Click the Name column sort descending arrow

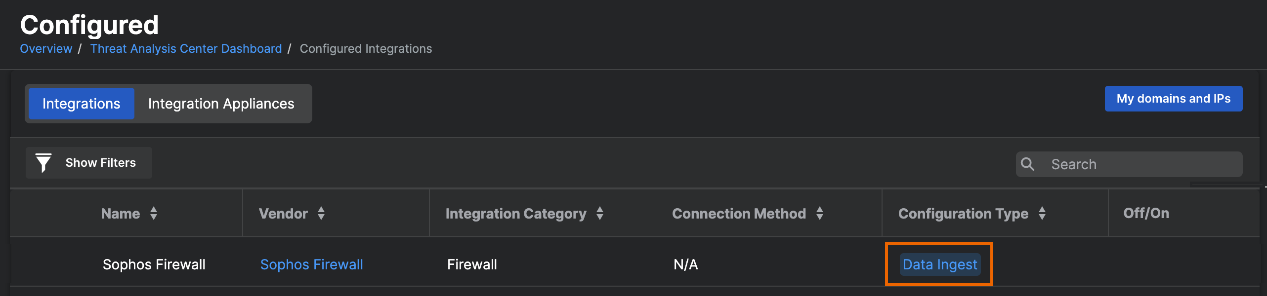[154, 217]
